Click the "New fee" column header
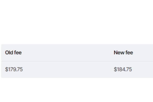Viewport: 153px width, 102px height. [x=123, y=53]
